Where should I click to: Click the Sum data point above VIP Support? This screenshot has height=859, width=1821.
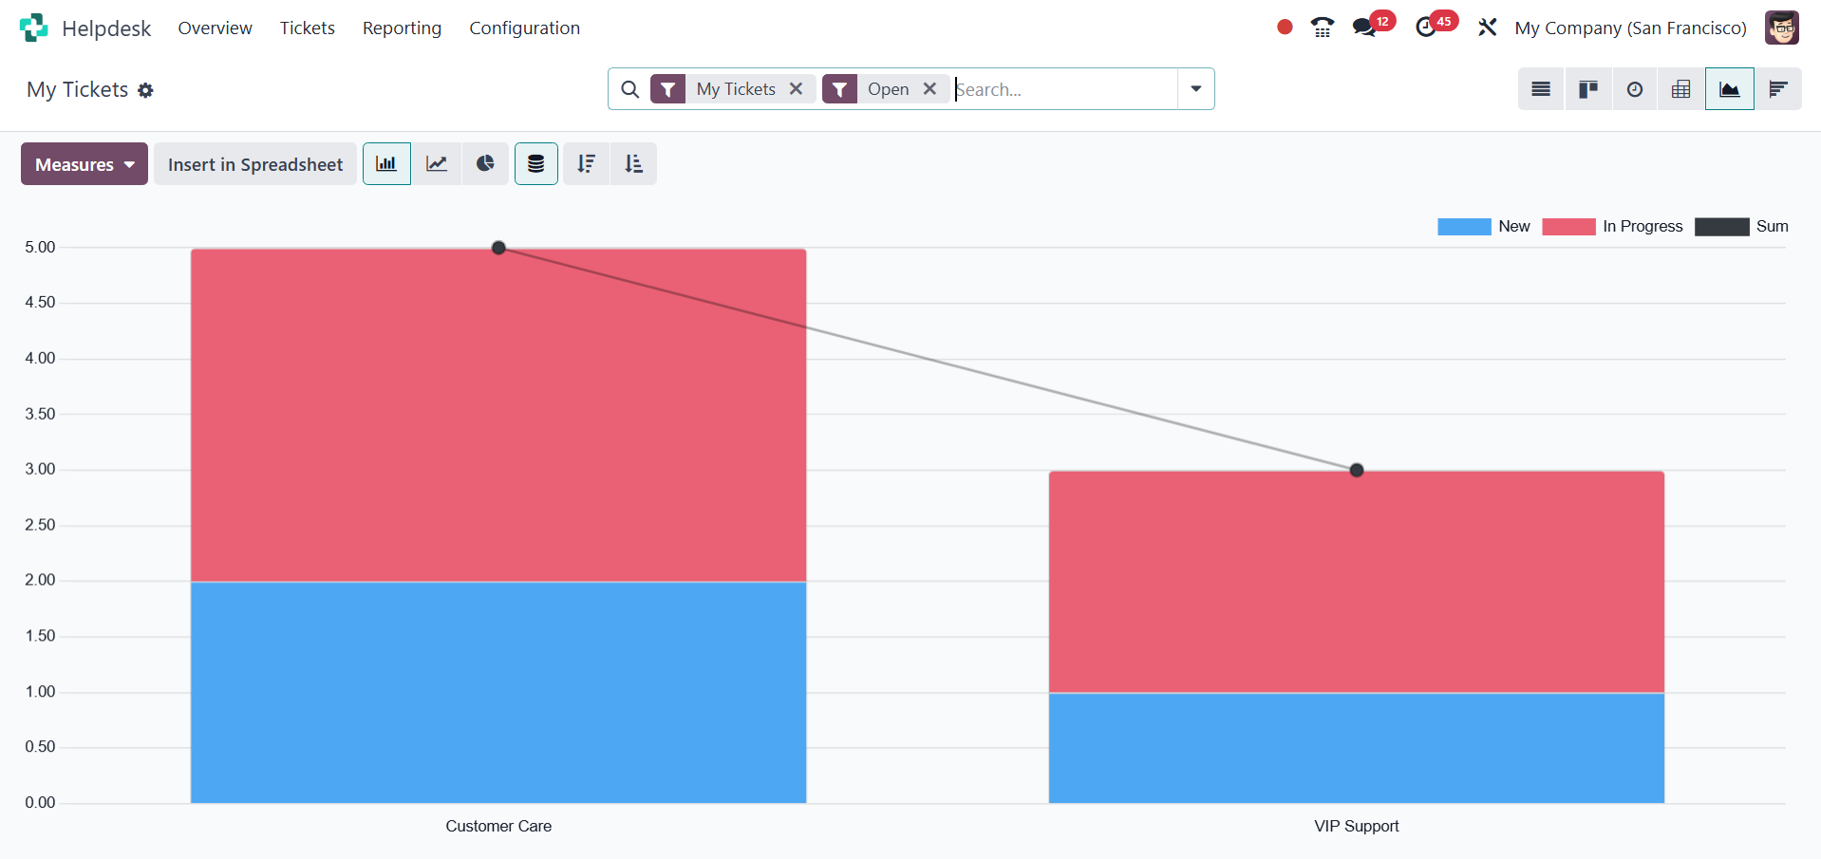click(1357, 470)
